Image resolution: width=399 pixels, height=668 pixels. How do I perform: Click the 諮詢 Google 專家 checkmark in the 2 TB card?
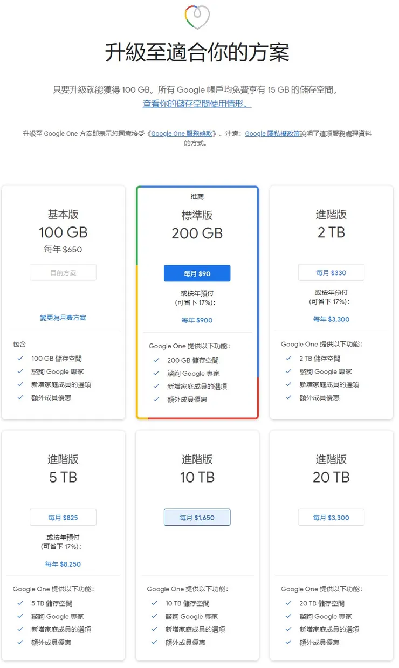[288, 371]
